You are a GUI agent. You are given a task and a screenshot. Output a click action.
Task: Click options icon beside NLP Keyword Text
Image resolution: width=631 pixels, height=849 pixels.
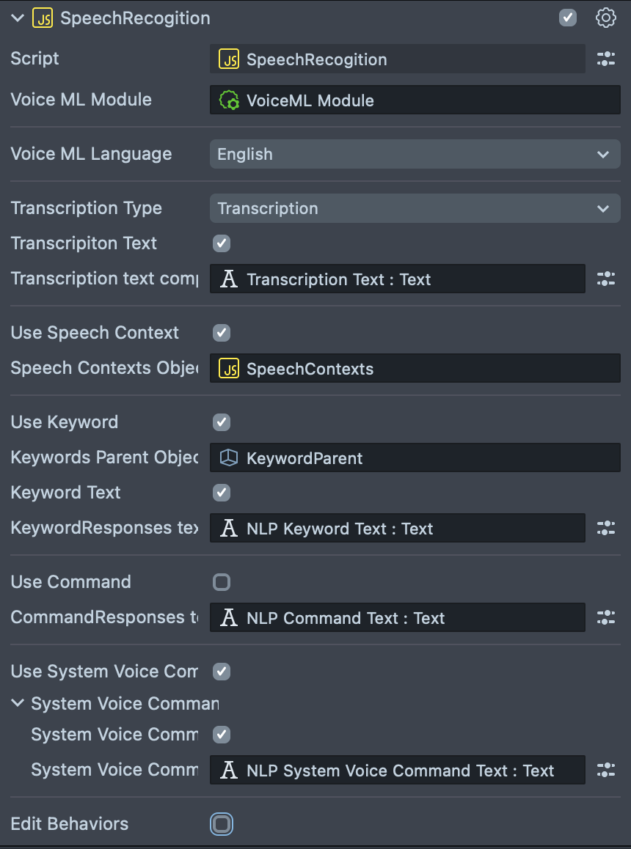click(605, 529)
